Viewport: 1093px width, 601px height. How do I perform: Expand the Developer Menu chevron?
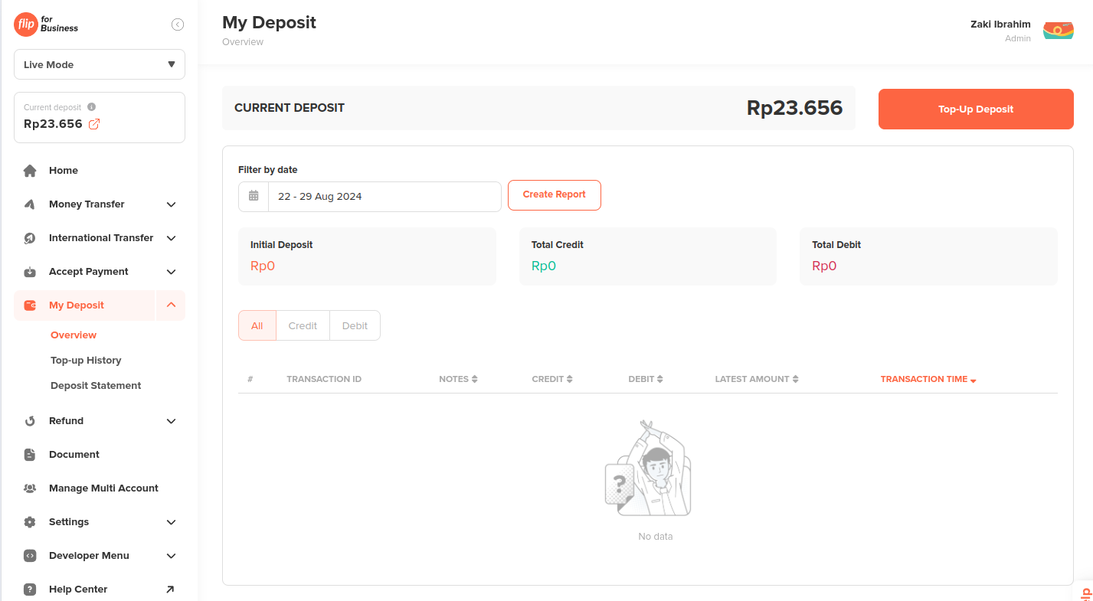[170, 555]
